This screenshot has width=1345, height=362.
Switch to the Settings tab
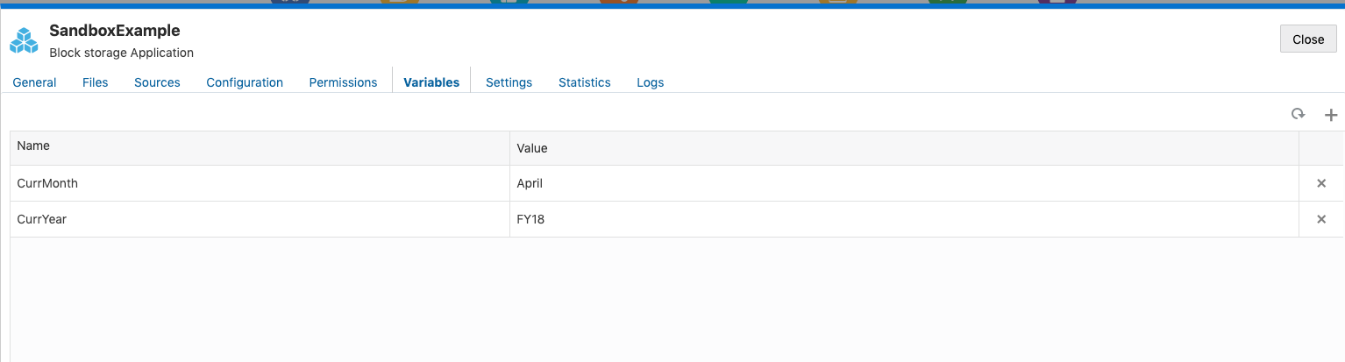[509, 82]
